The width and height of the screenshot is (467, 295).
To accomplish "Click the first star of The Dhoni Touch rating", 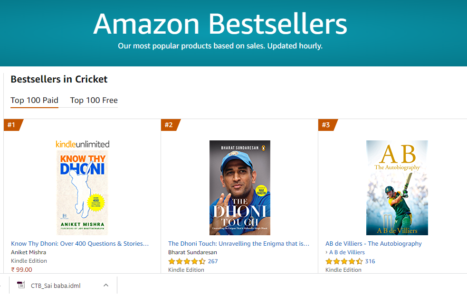I will click(171, 261).
